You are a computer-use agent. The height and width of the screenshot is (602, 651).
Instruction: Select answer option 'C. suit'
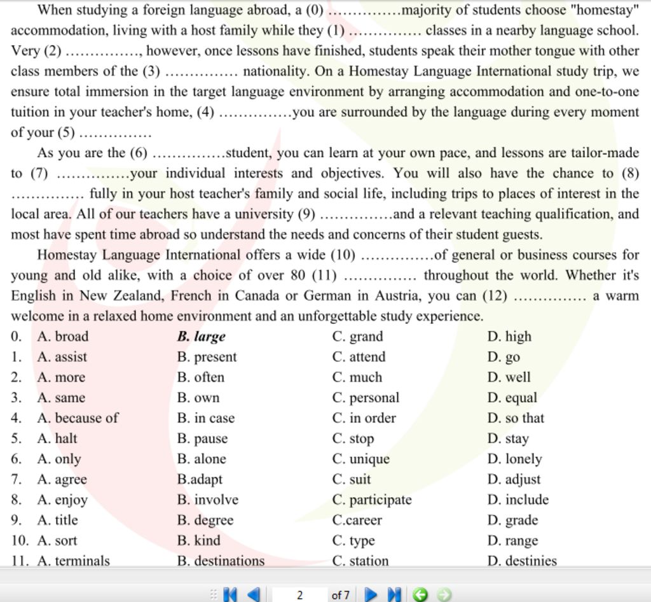click(x=352, y=479)
